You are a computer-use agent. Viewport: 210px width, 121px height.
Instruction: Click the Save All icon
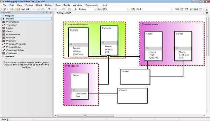click(28, 9)
